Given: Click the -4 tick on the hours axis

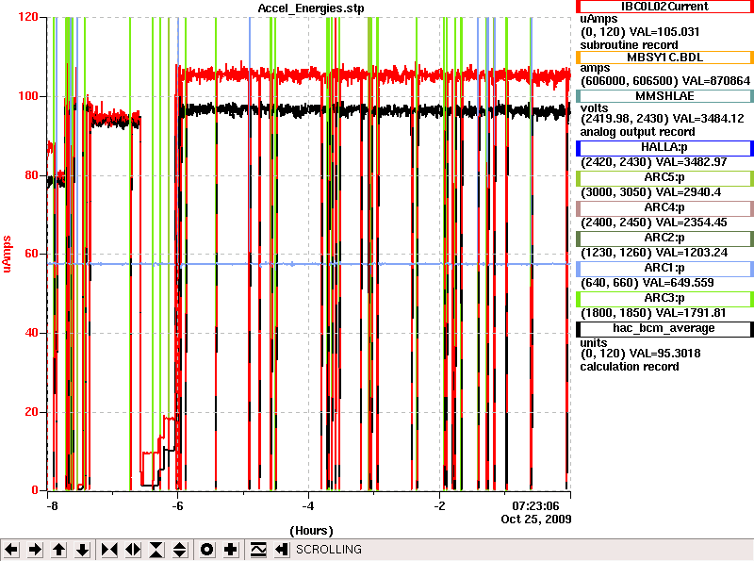Looking at the screenshot, I should click(308, 506).
